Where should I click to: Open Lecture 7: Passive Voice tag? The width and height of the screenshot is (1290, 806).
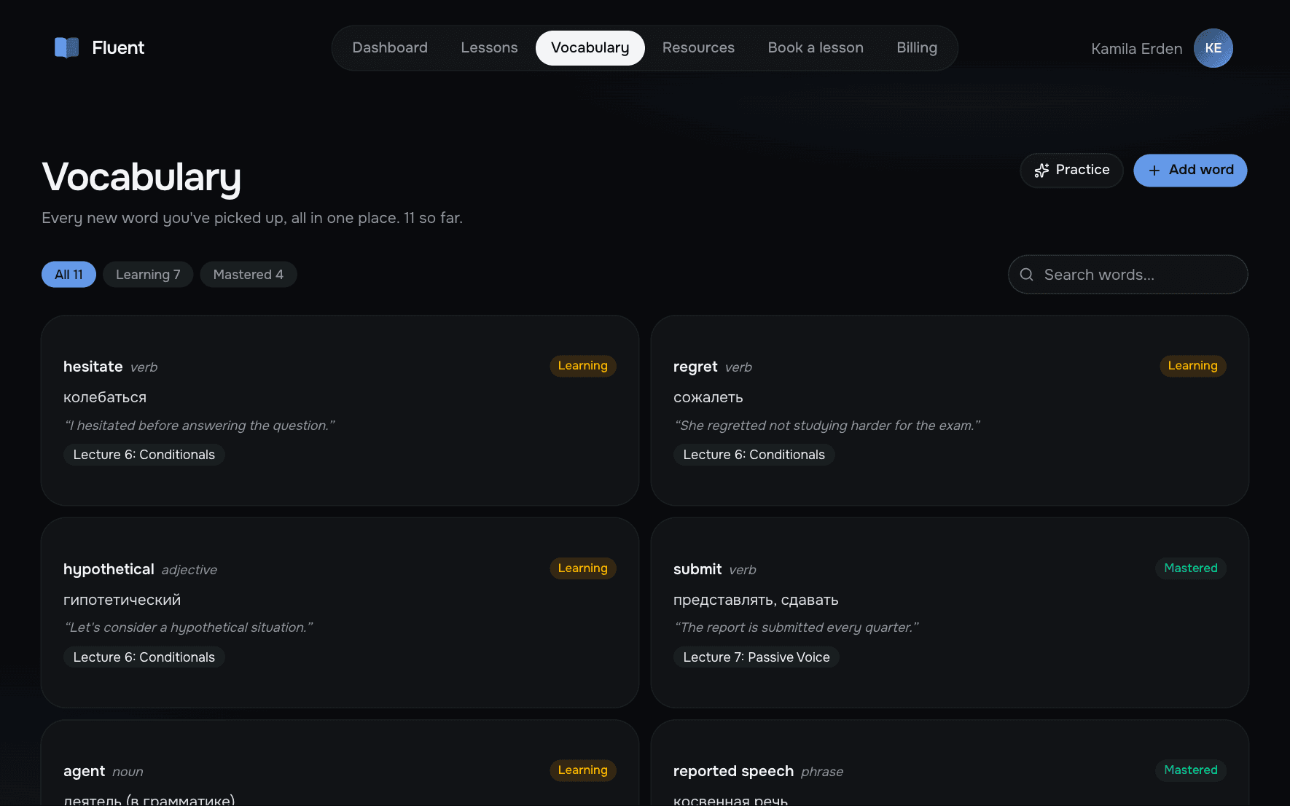(x=757, y=657)
